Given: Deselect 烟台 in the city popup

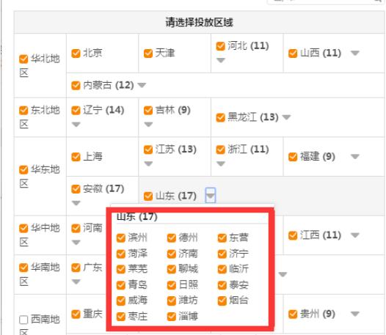Looking at the screenshot, I should click(x=222, y=301).
